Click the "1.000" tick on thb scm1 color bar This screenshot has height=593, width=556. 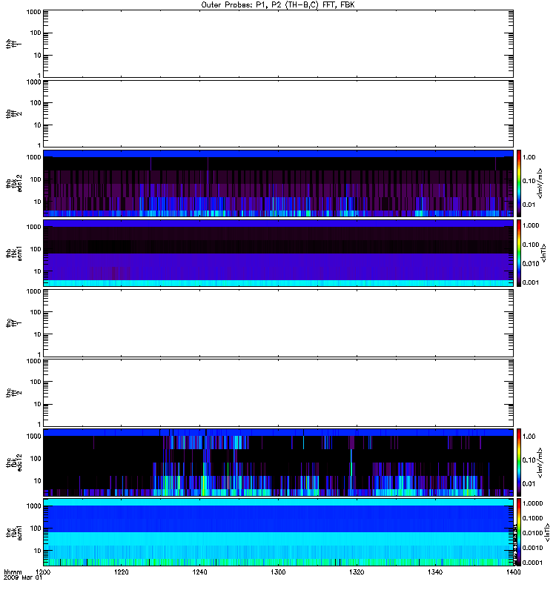pyautogui.click(x=531, y=225)
